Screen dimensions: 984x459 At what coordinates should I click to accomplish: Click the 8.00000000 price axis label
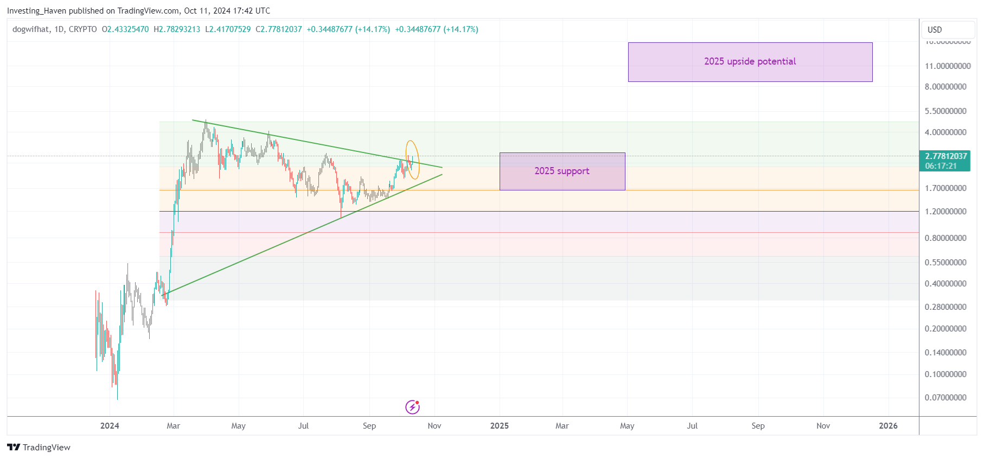coord(945,87)
